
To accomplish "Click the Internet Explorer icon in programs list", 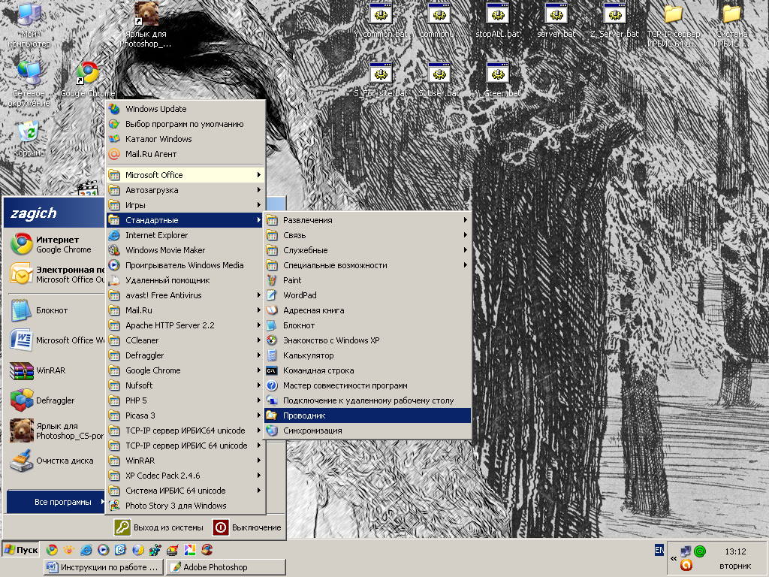I will 114,235.
